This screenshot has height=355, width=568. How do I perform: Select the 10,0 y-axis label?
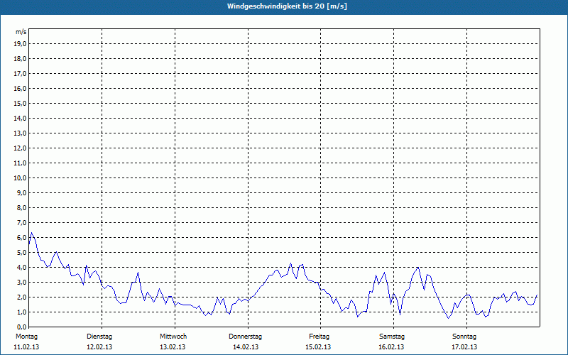pos(21,178)
